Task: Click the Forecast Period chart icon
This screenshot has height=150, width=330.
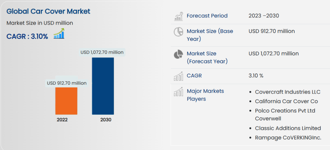Action: 178,16
